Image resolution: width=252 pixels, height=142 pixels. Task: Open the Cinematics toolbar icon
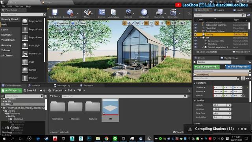click(x=173, y=12)
